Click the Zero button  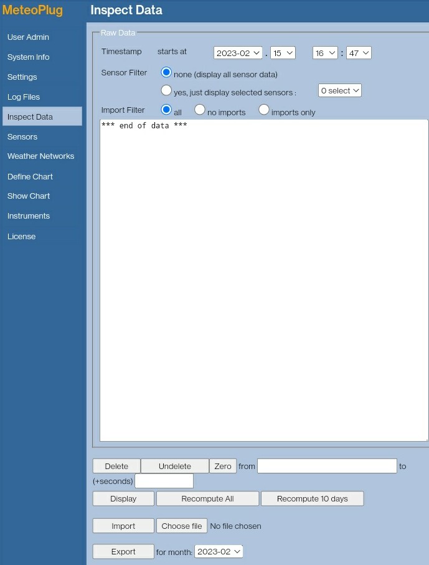223,466
